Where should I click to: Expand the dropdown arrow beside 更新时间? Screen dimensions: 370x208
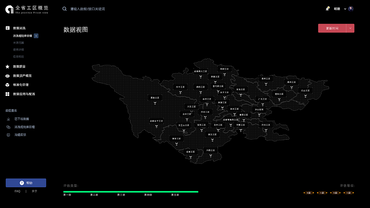350,28
